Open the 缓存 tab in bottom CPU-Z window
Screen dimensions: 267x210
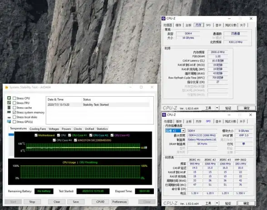tap(178, 122)
